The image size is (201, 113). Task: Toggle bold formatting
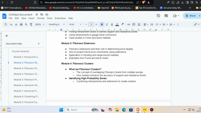[102, 24]
